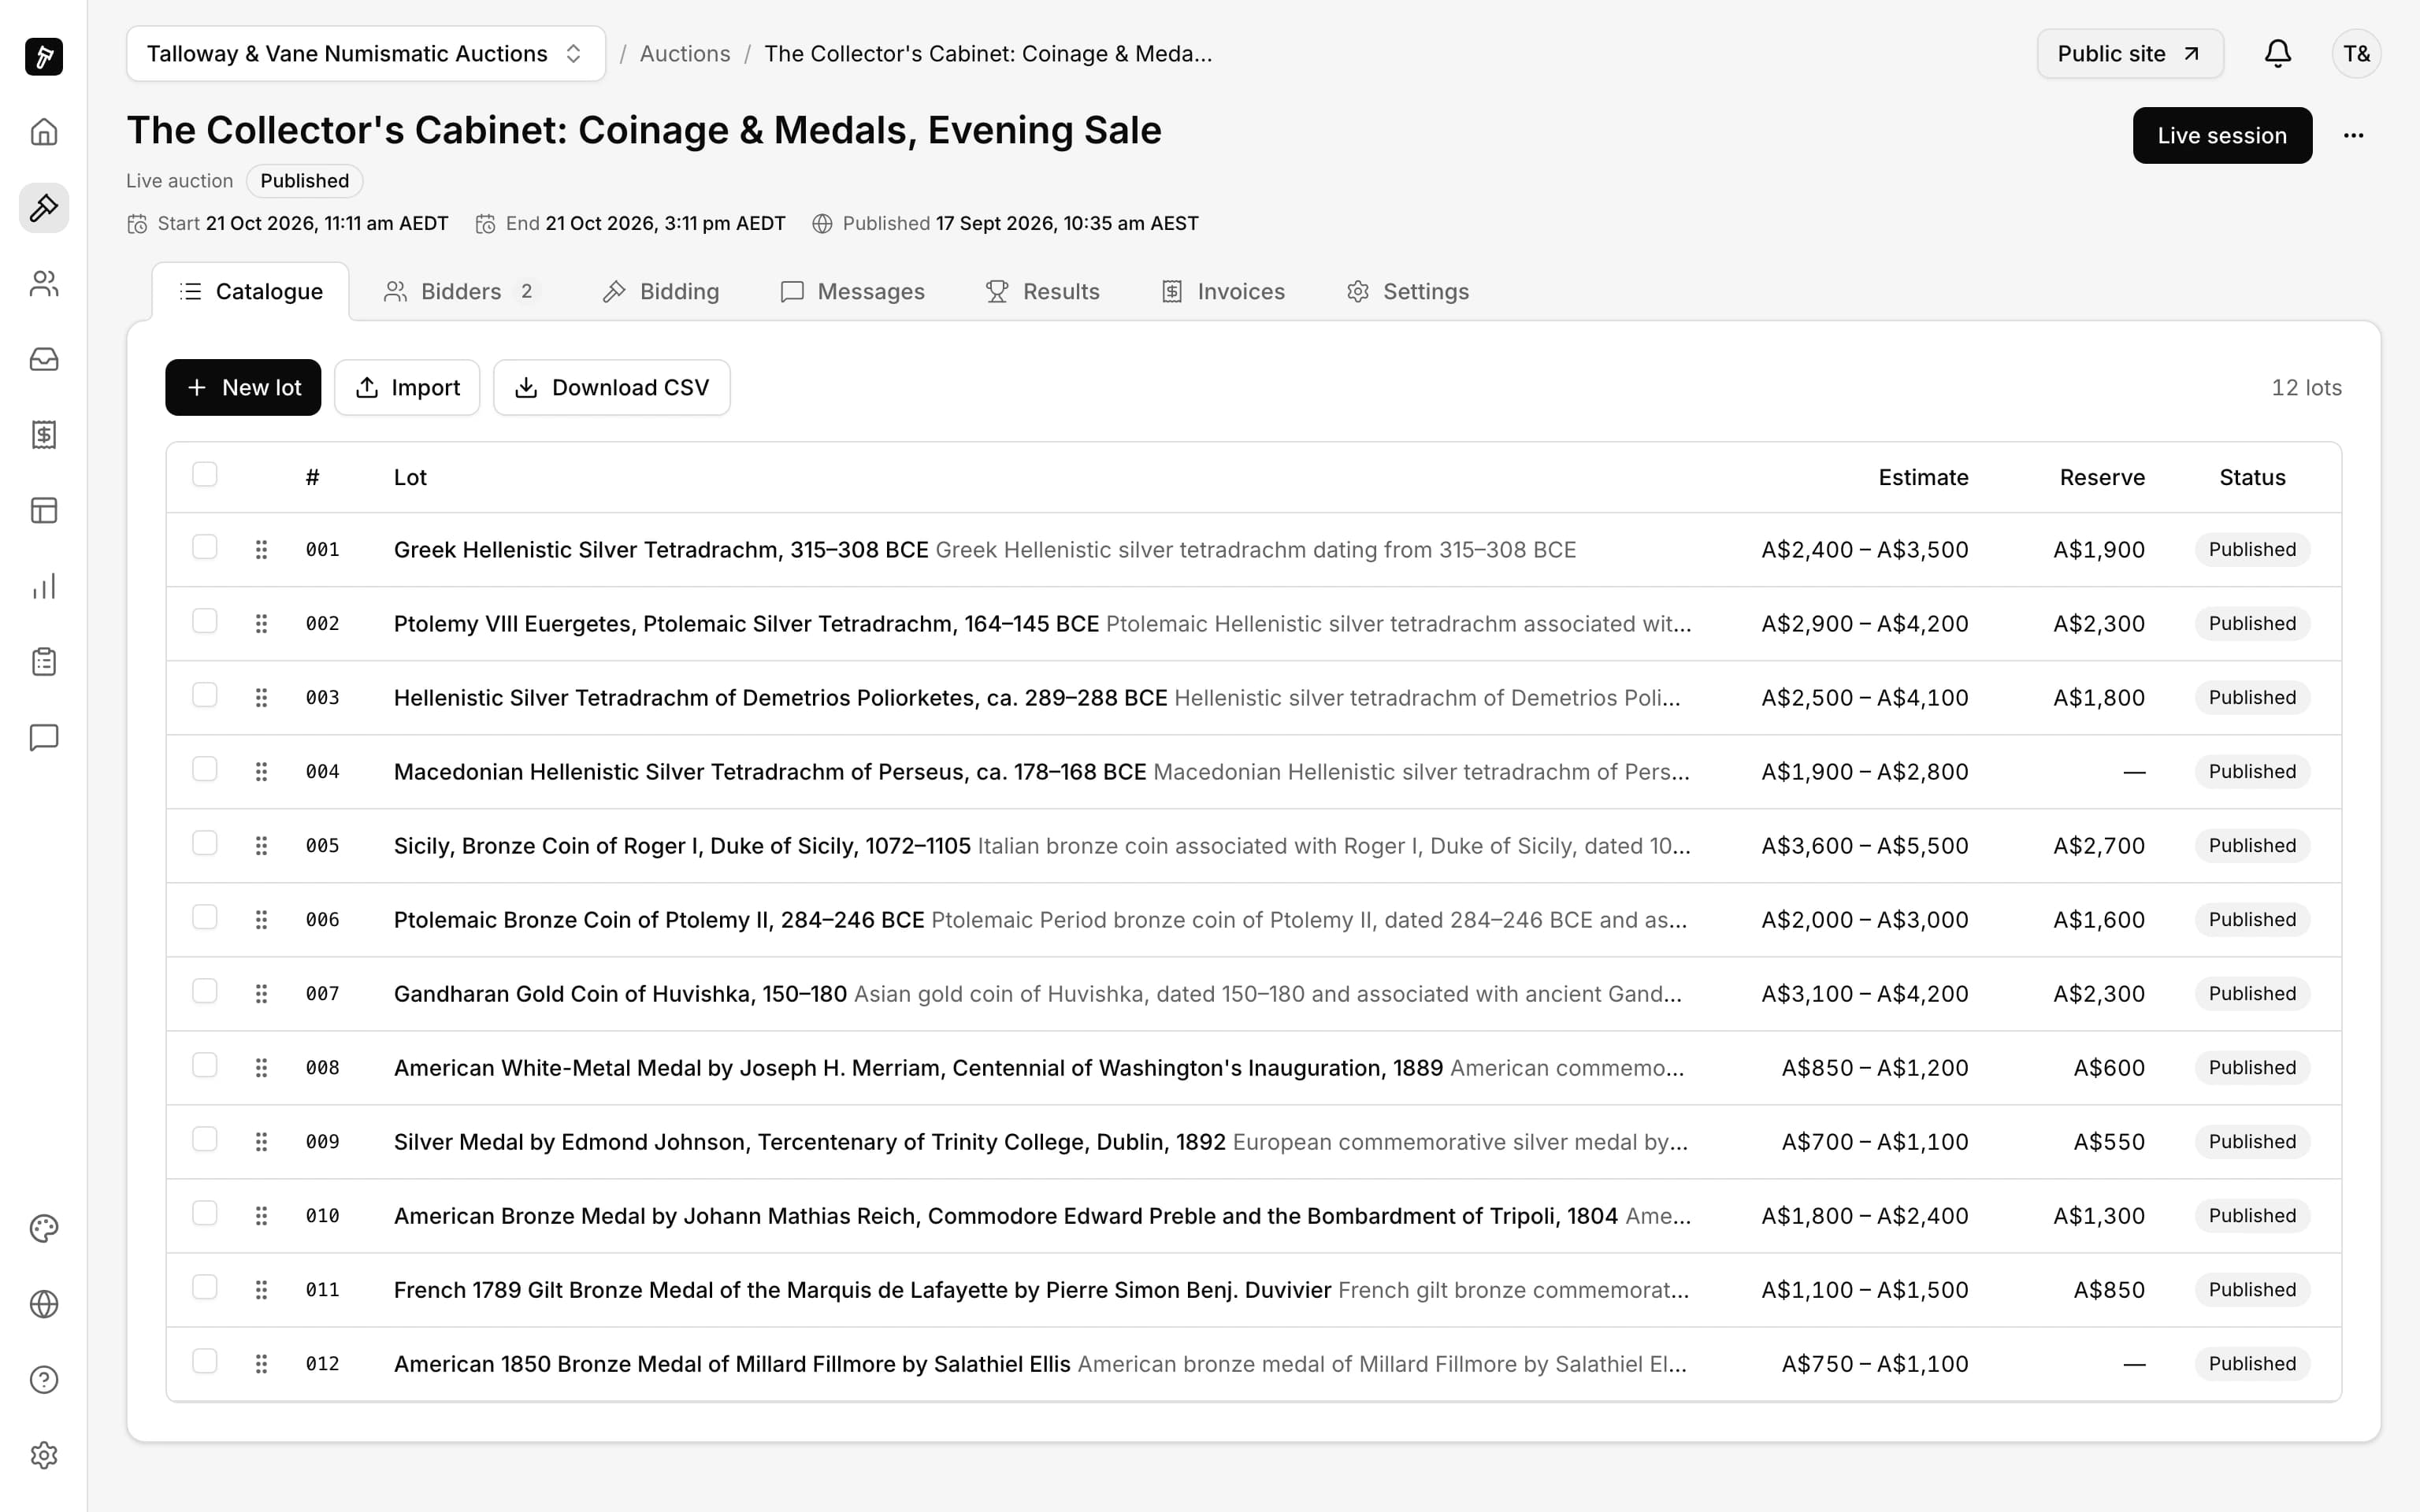
Task: Switch to the Bidding tab
Action: pyautogui.click(x=661, y=292)
